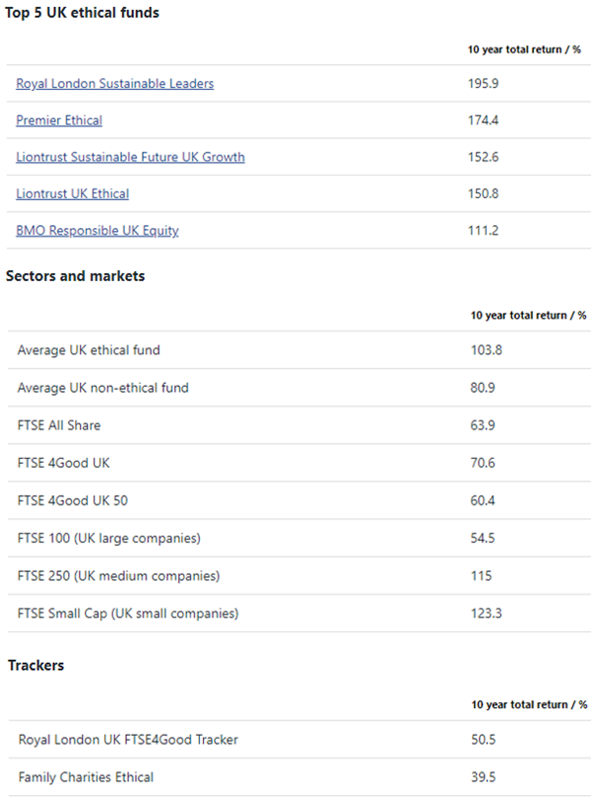Click the FTSE 4Good UK 50 row label

(73, 500)
